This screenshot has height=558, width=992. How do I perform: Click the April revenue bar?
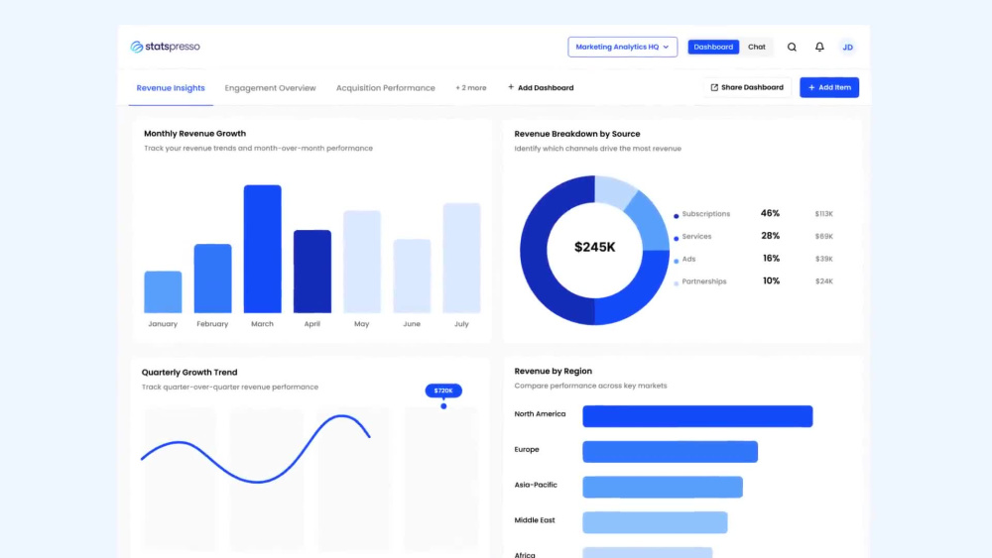(x=312, y=272)
